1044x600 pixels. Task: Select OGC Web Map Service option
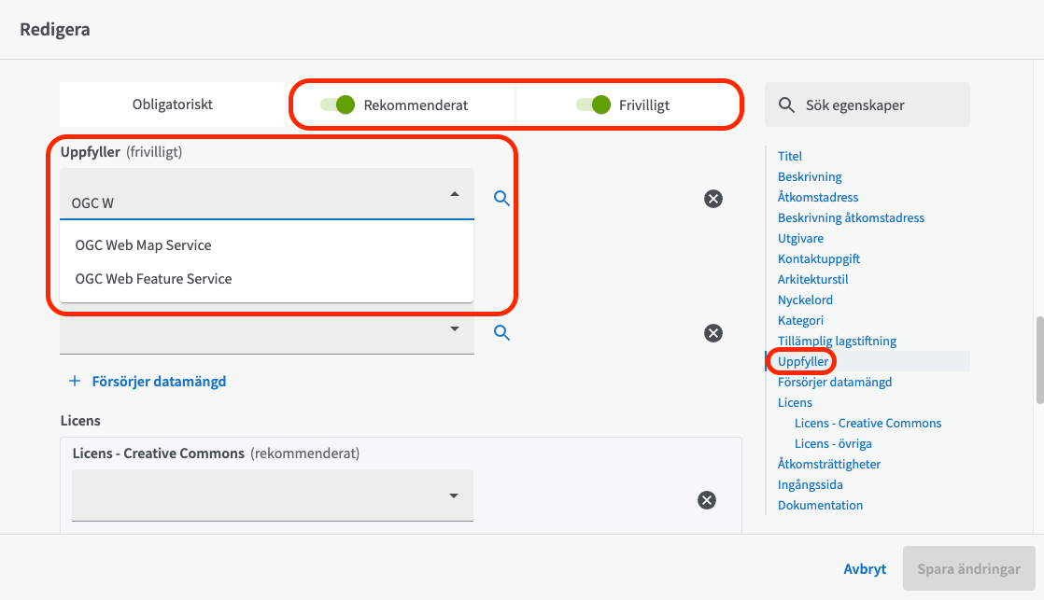(144, 245)
